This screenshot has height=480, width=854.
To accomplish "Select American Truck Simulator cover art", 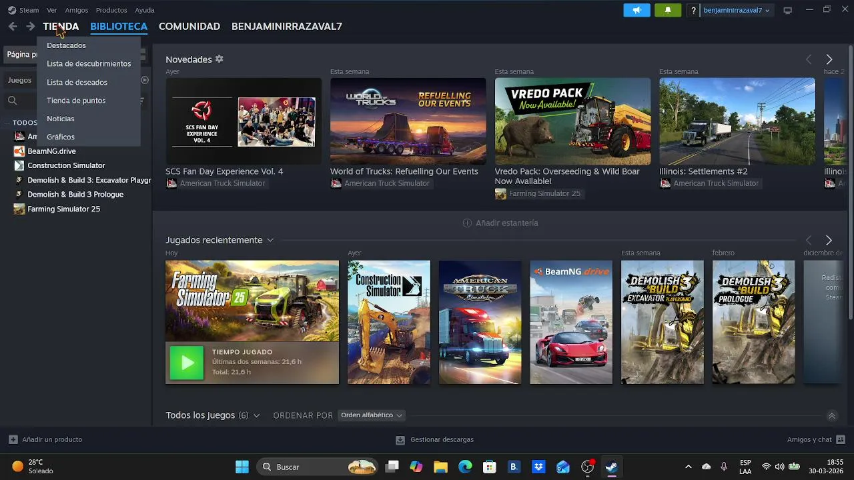I will click(x=480, y=322).
